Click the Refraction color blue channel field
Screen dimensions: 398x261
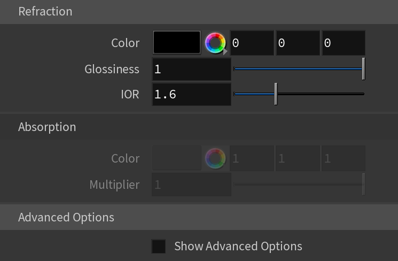pos(344,43)
